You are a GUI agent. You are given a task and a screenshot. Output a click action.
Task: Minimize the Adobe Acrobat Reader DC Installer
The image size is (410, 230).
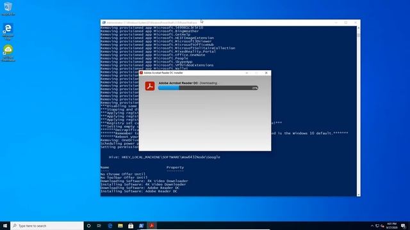[247, 73]
